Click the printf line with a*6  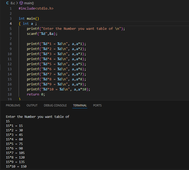(x=56, y=69)
